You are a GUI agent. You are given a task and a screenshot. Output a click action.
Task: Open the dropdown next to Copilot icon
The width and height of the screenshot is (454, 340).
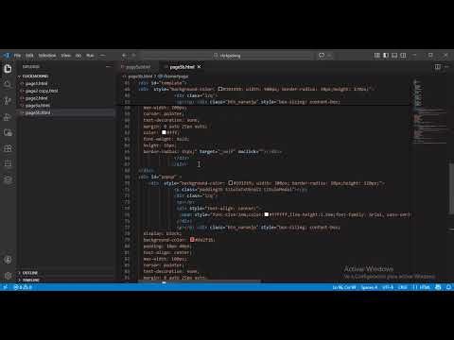329,56
